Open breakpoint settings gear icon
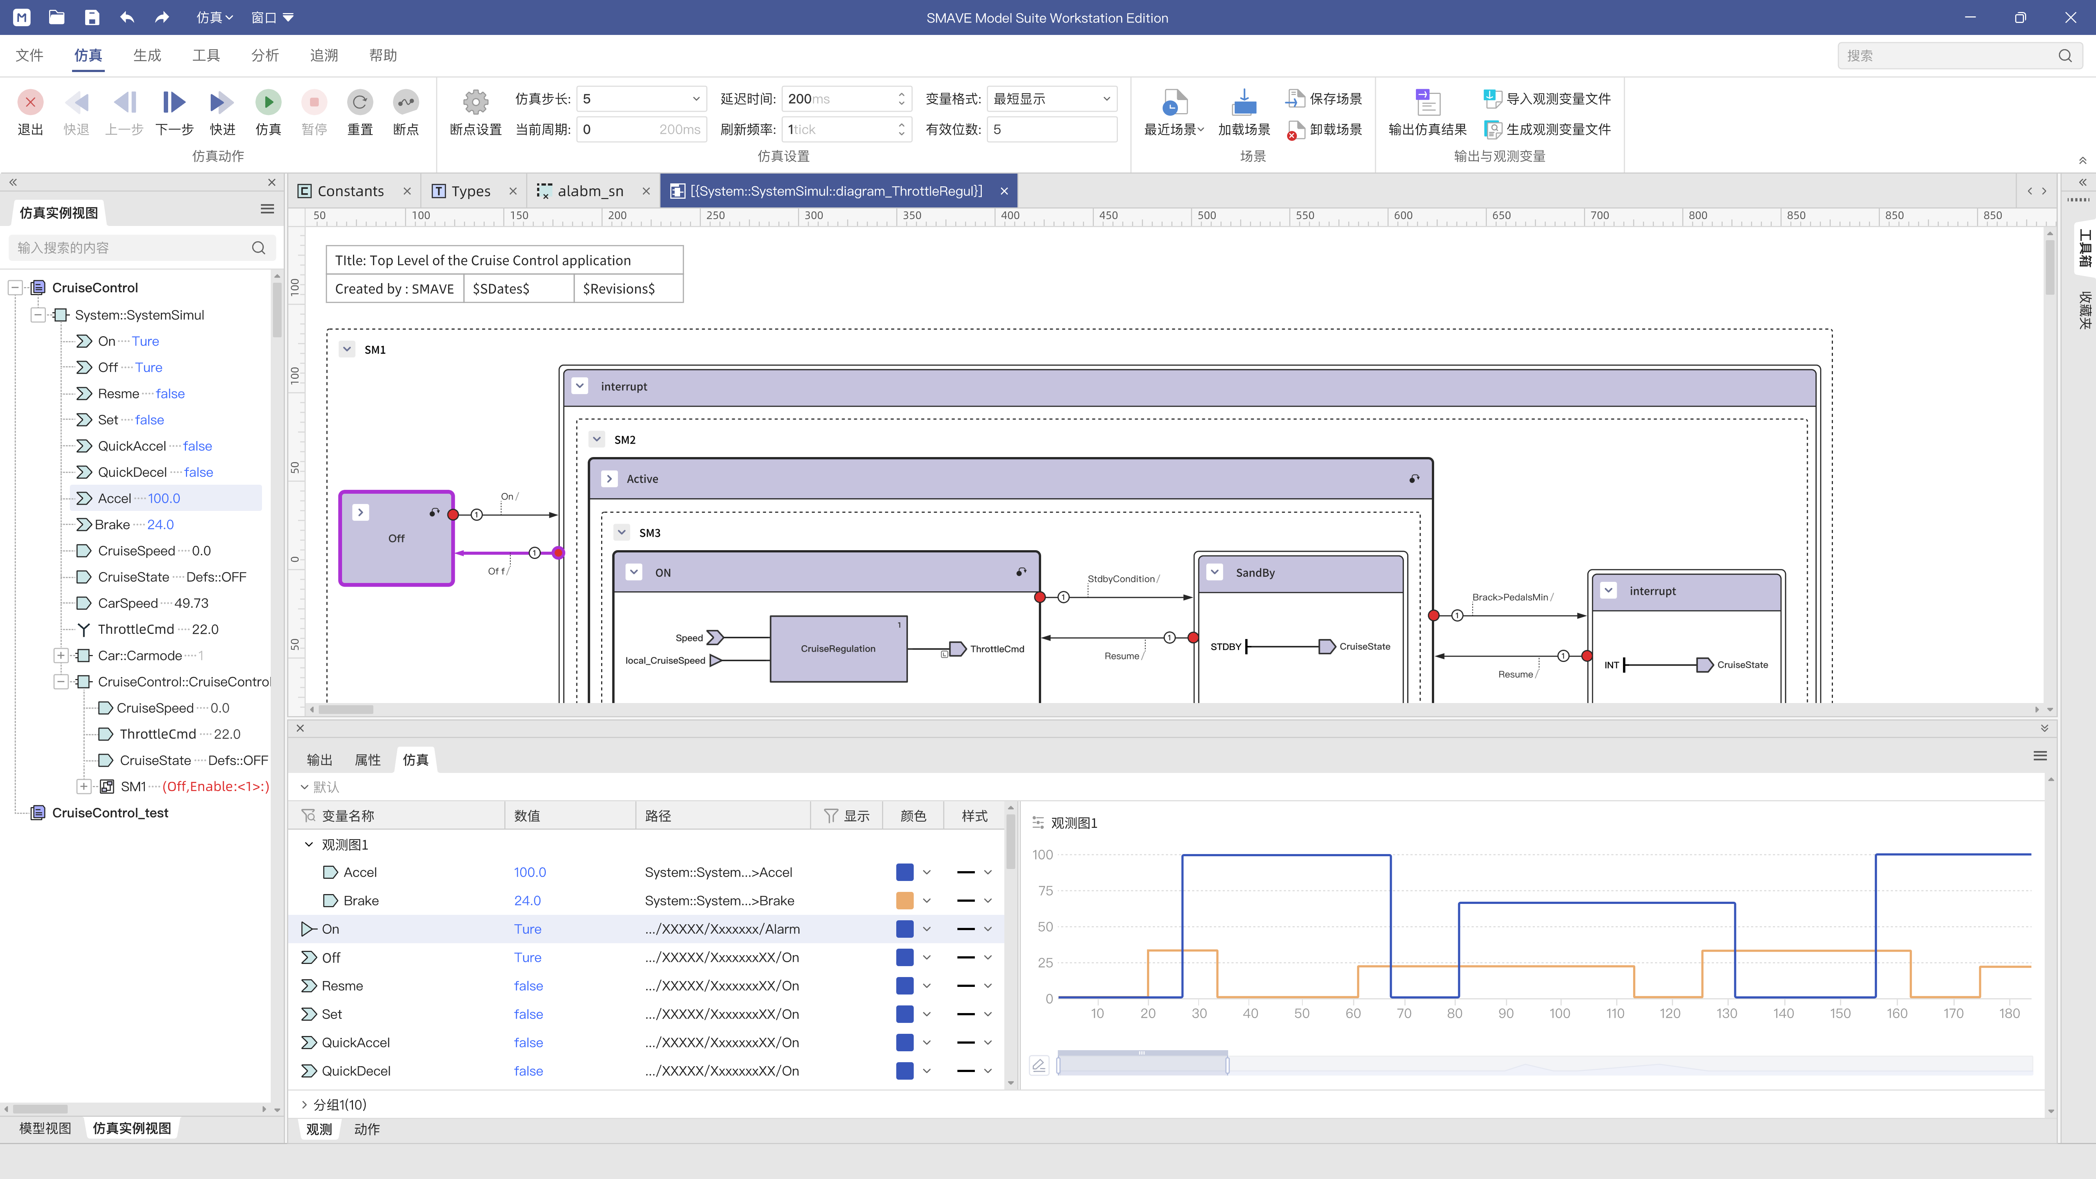Viewport: 2096px width, 1179px height. pyautogui.click(x=475, y=102)
